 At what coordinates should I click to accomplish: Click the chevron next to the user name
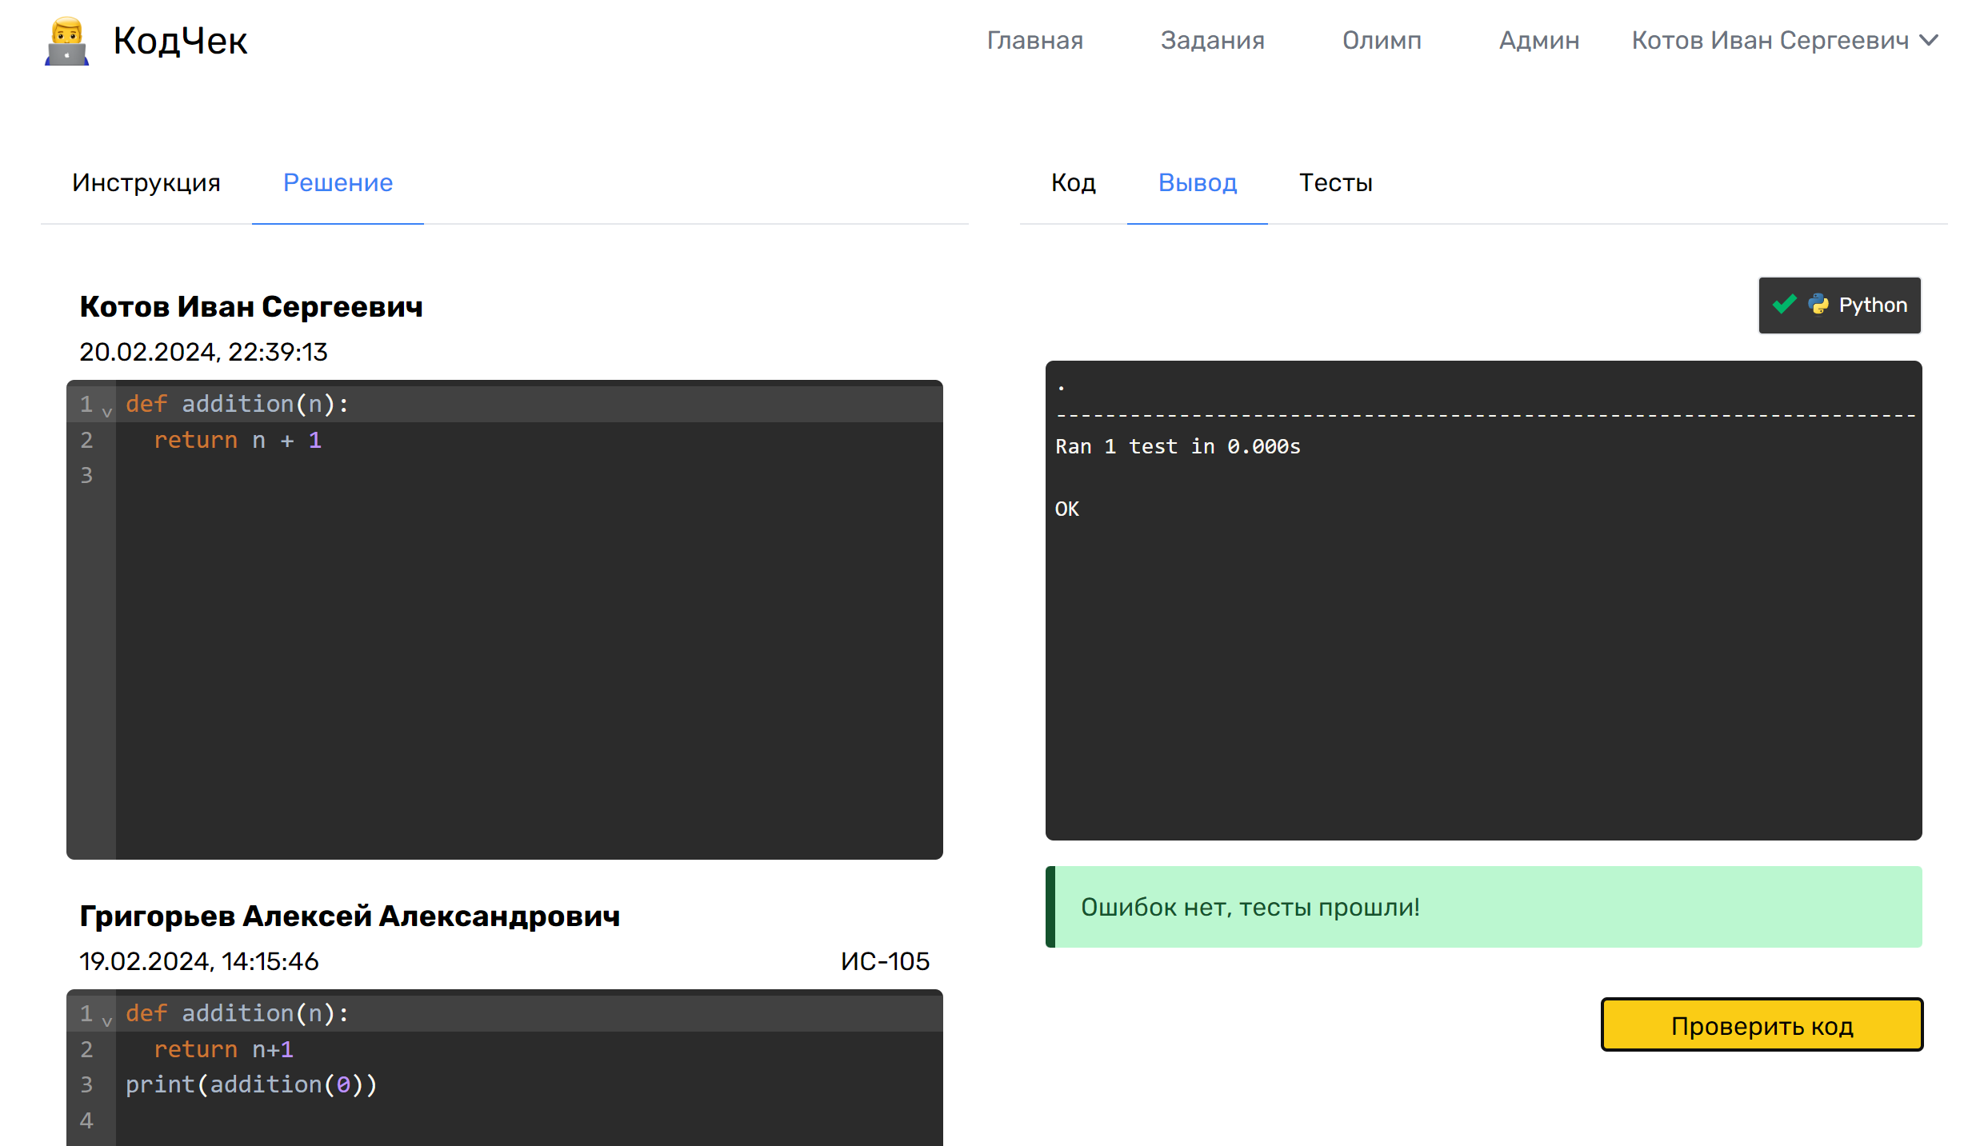click(1929, 40)
